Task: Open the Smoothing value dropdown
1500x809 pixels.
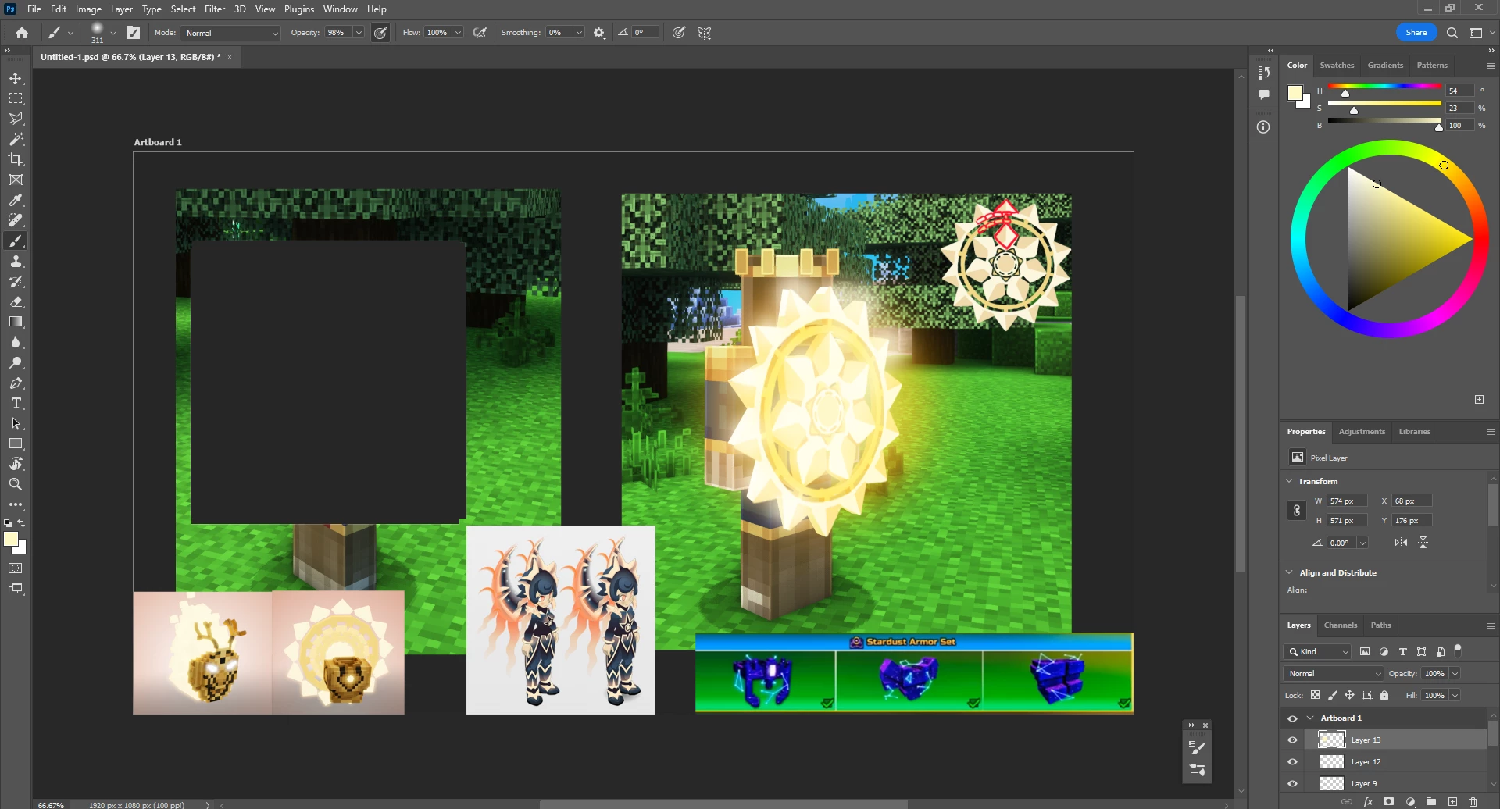Action: tap(579, 33)
